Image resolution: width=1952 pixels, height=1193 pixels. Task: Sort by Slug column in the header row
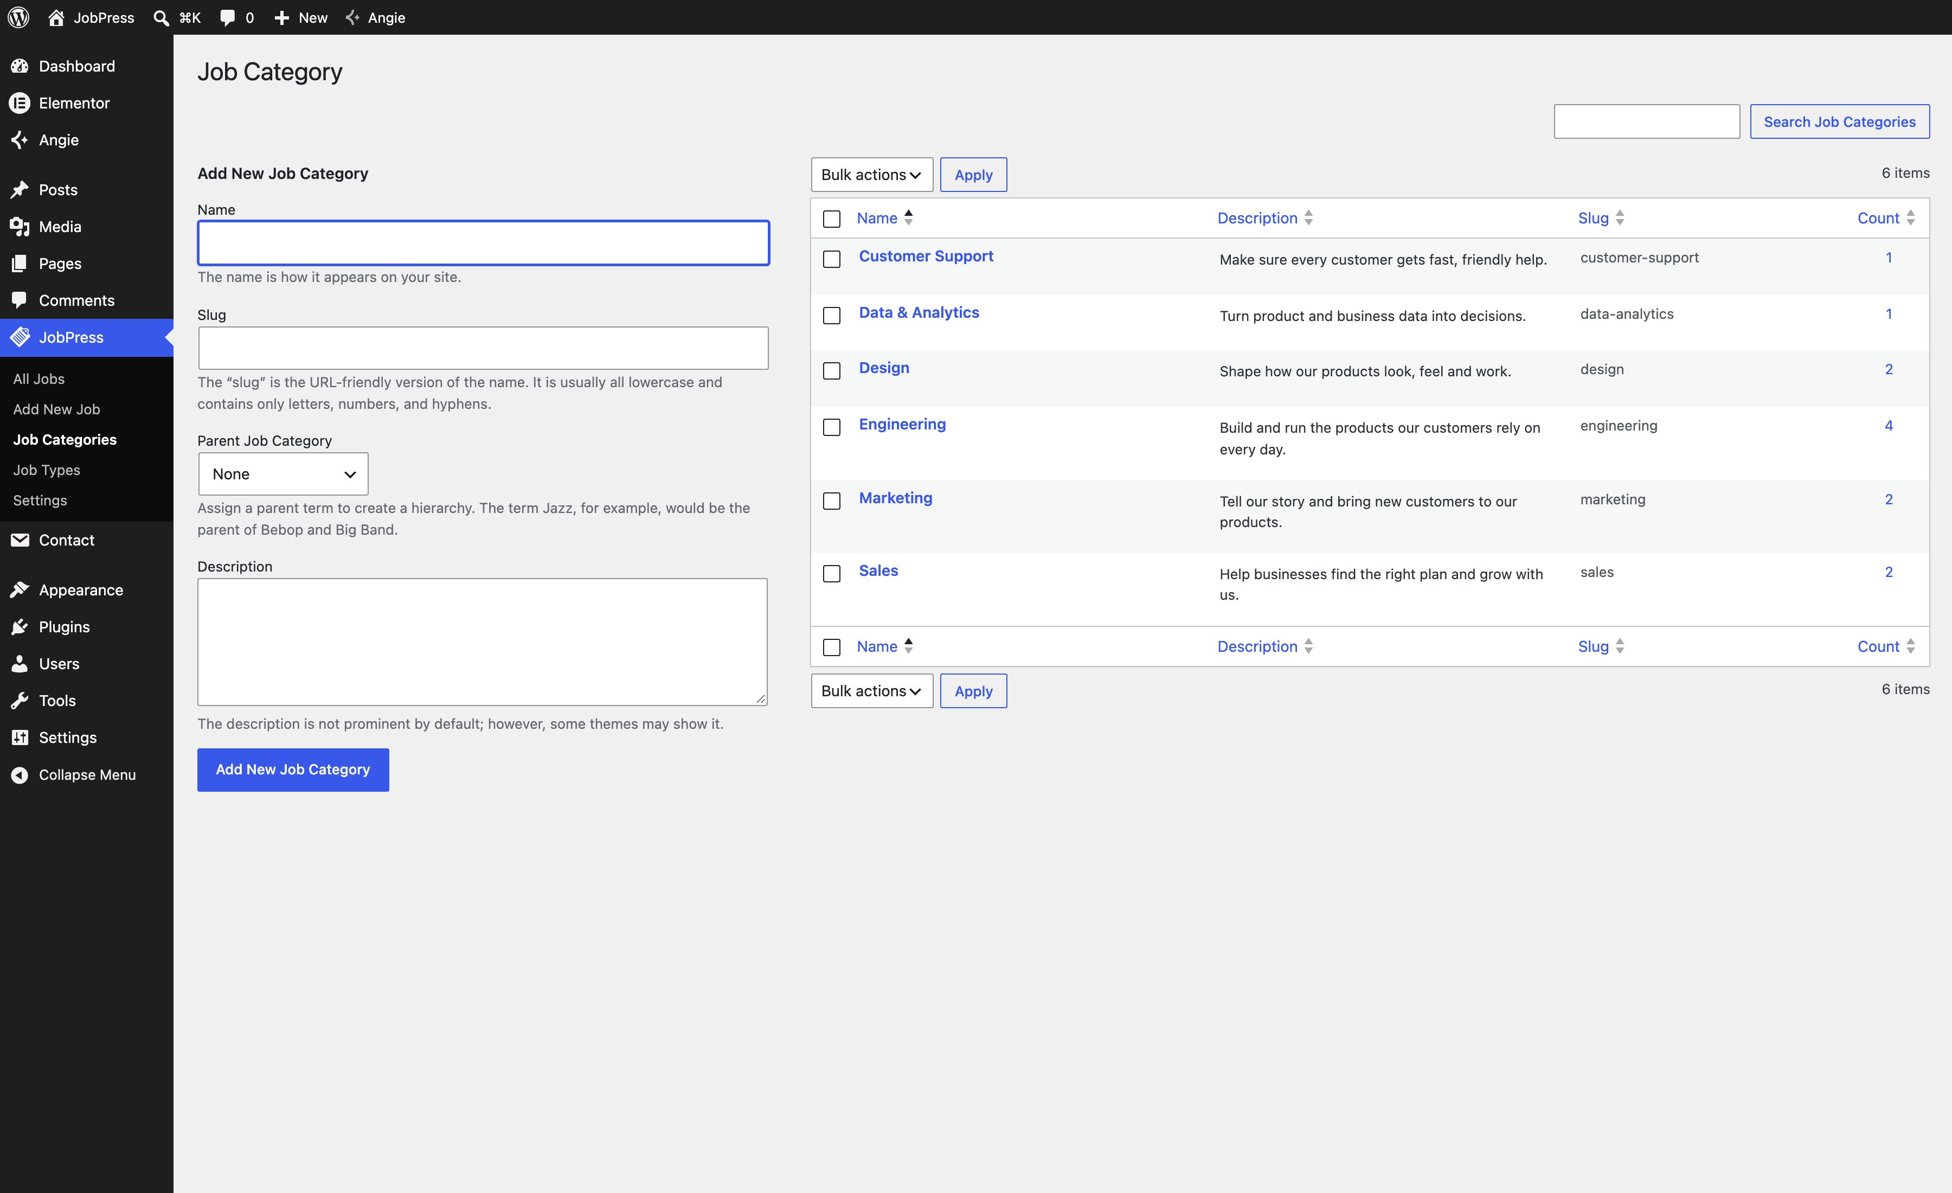[1600, 218]
